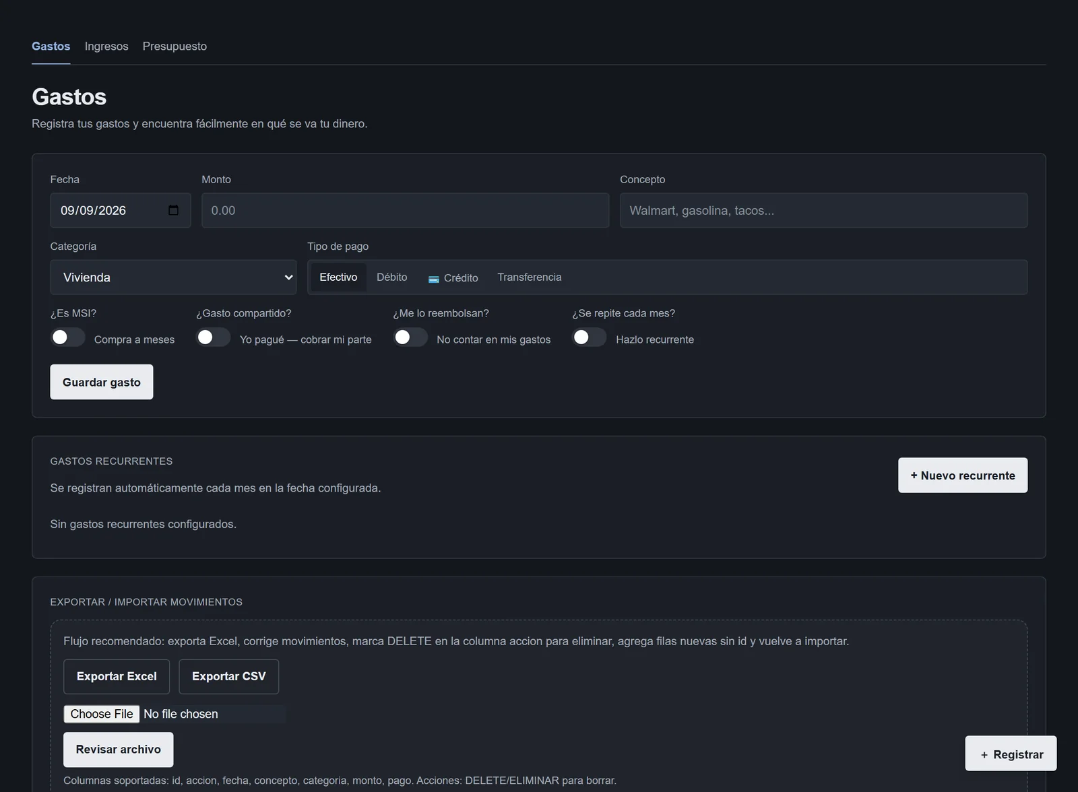Open the date picker calendar icon

173,210
